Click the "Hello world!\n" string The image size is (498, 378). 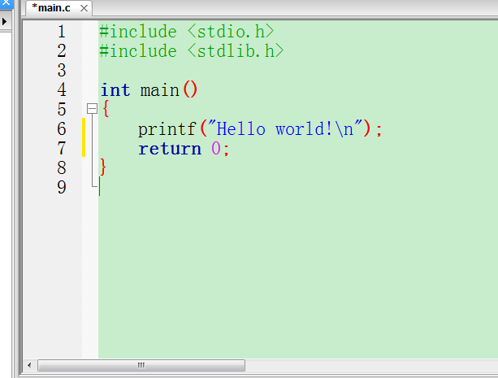[285, 129]
